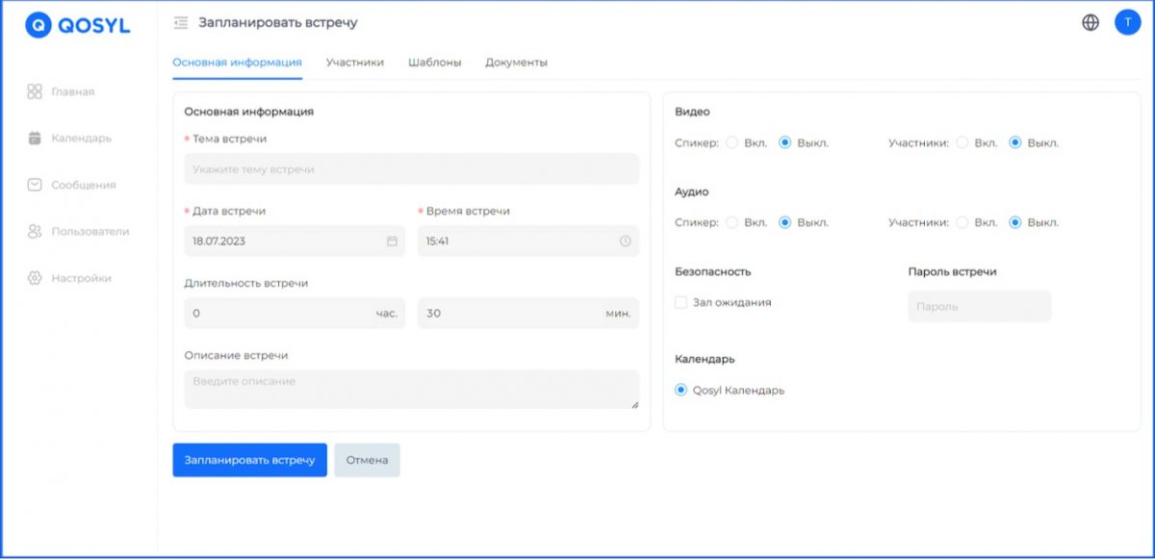This screenshot has height=559, width=1155.
Task: Open the date picker calendar icon
Action: 392,241
